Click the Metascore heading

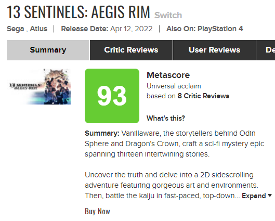(168, 75)
